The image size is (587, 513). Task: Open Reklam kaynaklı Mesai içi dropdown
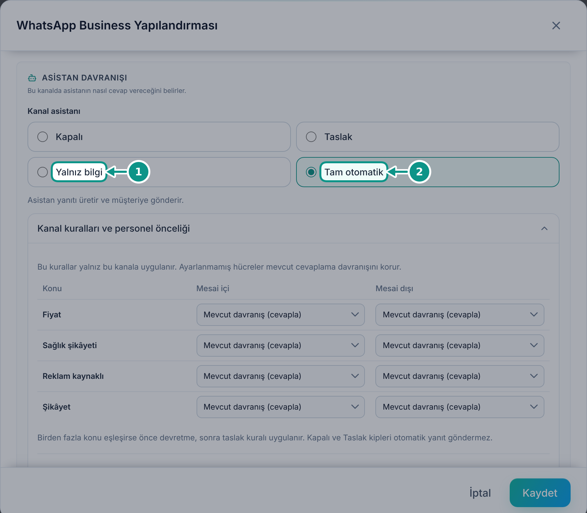tap(280, 376)
